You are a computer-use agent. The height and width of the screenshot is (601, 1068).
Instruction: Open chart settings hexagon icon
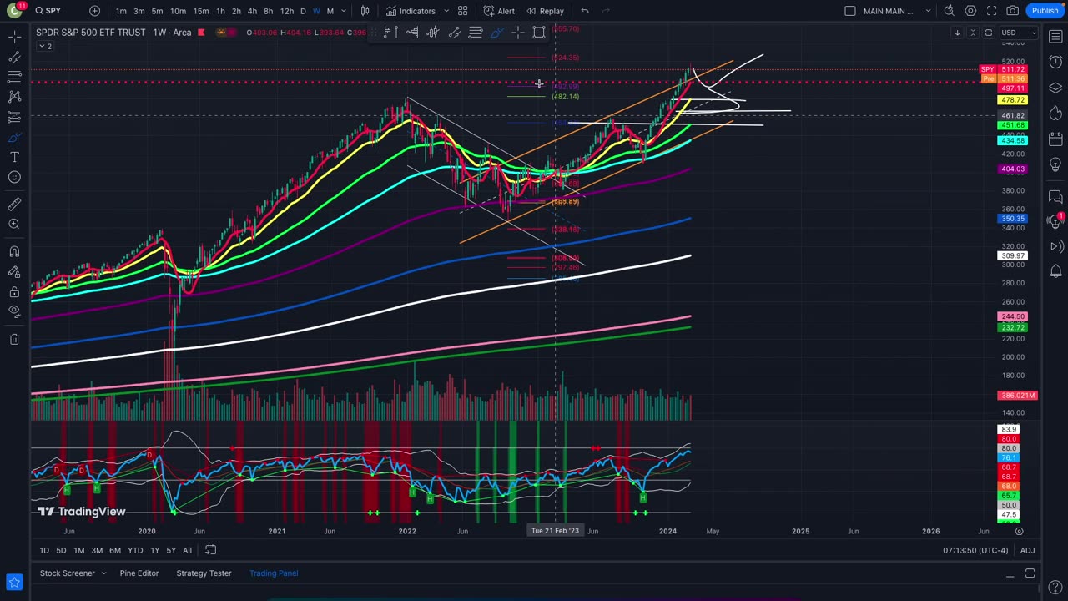[x=970, y=11]
